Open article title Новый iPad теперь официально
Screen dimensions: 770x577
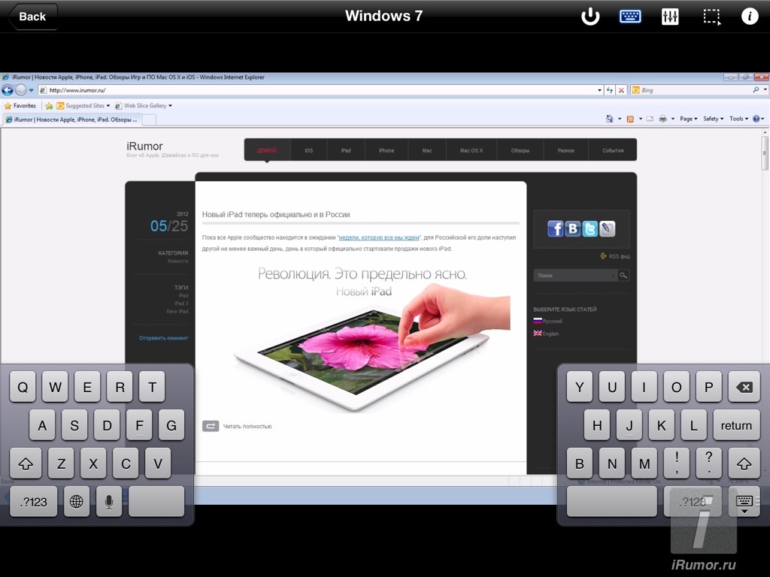pyautogui.click(x=276, y=214)
